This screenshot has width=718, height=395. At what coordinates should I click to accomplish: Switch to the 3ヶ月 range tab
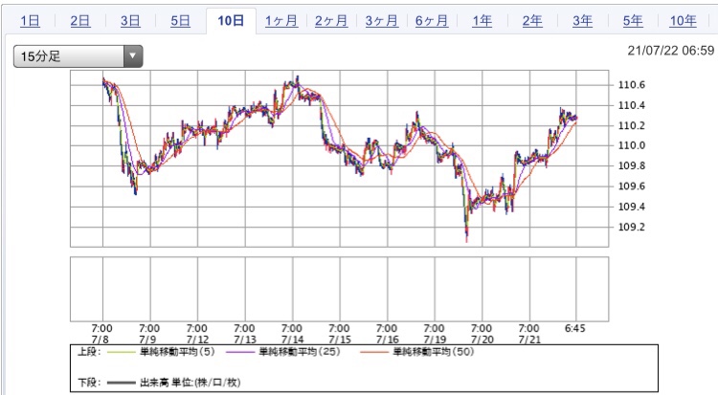(381, 21)
